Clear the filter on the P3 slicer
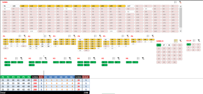203x94 pixels. tap(74, 36)
